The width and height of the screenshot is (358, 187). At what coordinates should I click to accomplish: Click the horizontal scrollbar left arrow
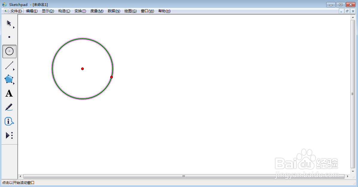(20, 176)
